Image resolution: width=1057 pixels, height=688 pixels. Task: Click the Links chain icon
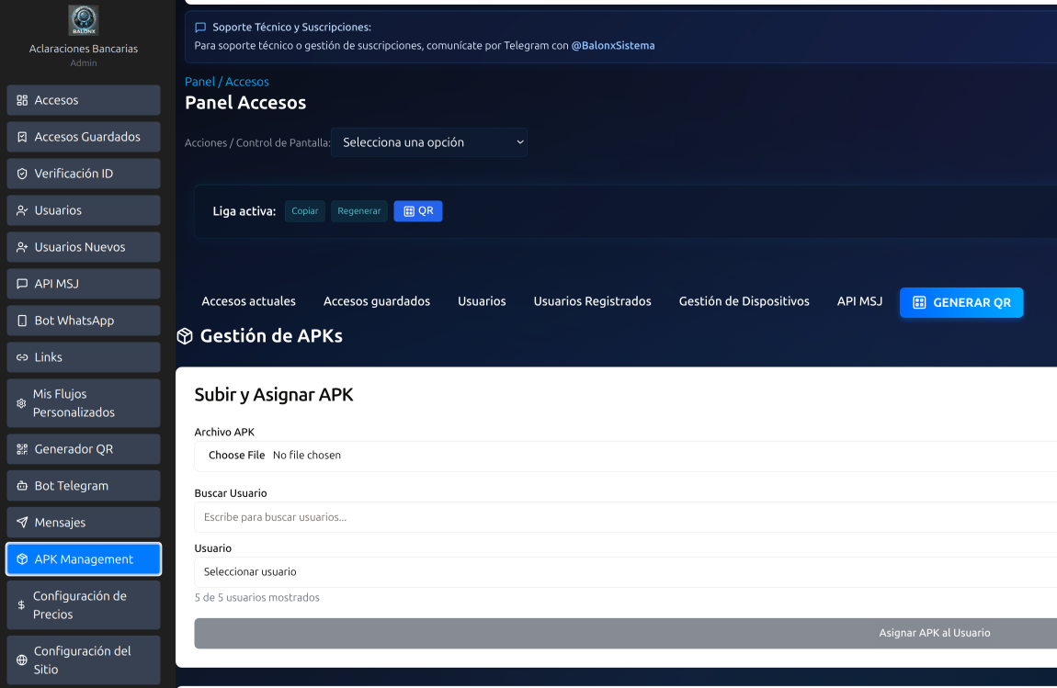[22, 357]
